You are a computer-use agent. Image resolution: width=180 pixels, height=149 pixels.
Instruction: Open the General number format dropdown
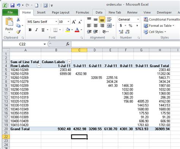tap(138, 19)
